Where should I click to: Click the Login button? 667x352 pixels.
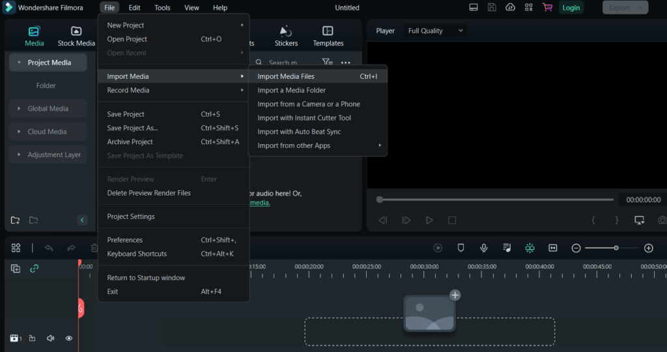coord(571,8)
